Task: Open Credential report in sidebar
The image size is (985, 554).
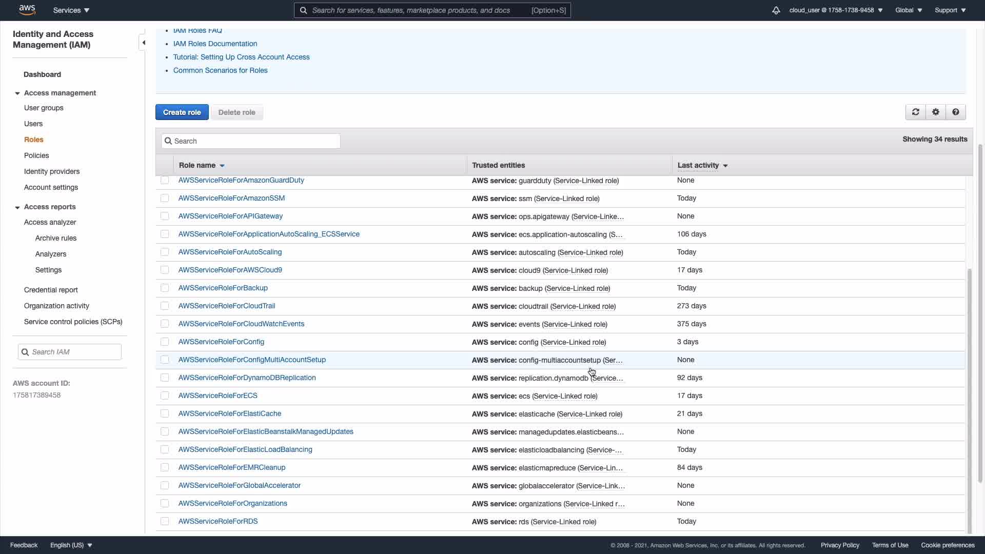Action: (x=51, y=290)
